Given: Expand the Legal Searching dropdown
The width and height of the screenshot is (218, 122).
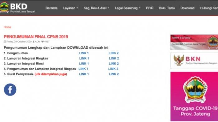Looking at the screenshot, I should (127, 8).
